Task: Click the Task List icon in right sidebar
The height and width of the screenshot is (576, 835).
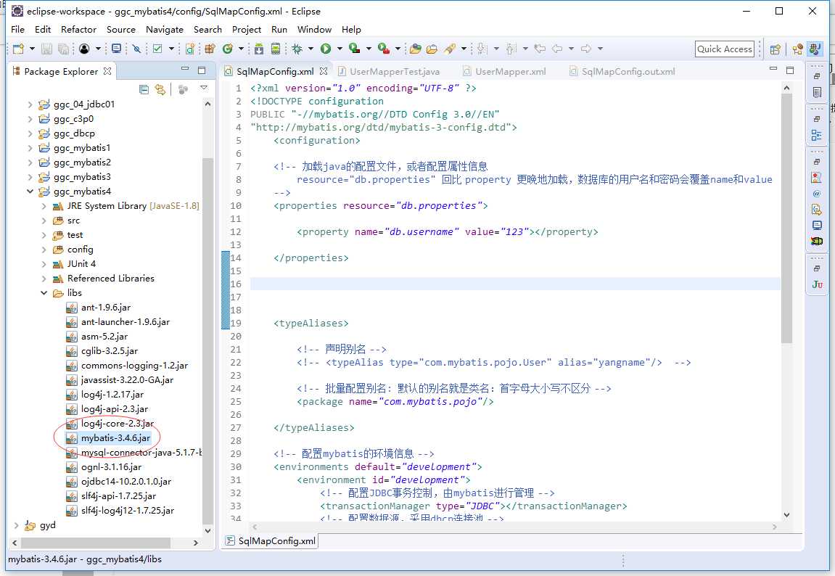Action: pos(816,92)
